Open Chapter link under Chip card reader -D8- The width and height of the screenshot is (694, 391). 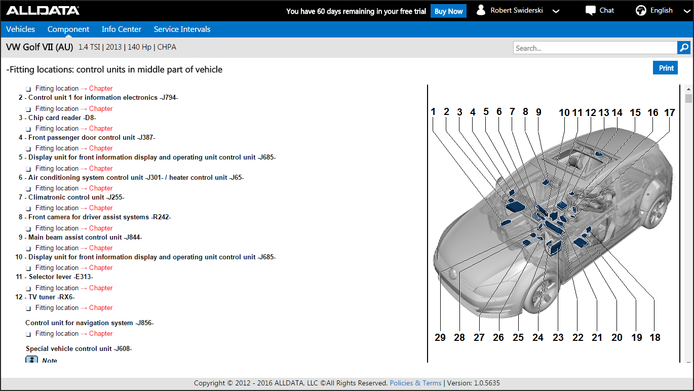pyautogui.click(x=101, y=128)
